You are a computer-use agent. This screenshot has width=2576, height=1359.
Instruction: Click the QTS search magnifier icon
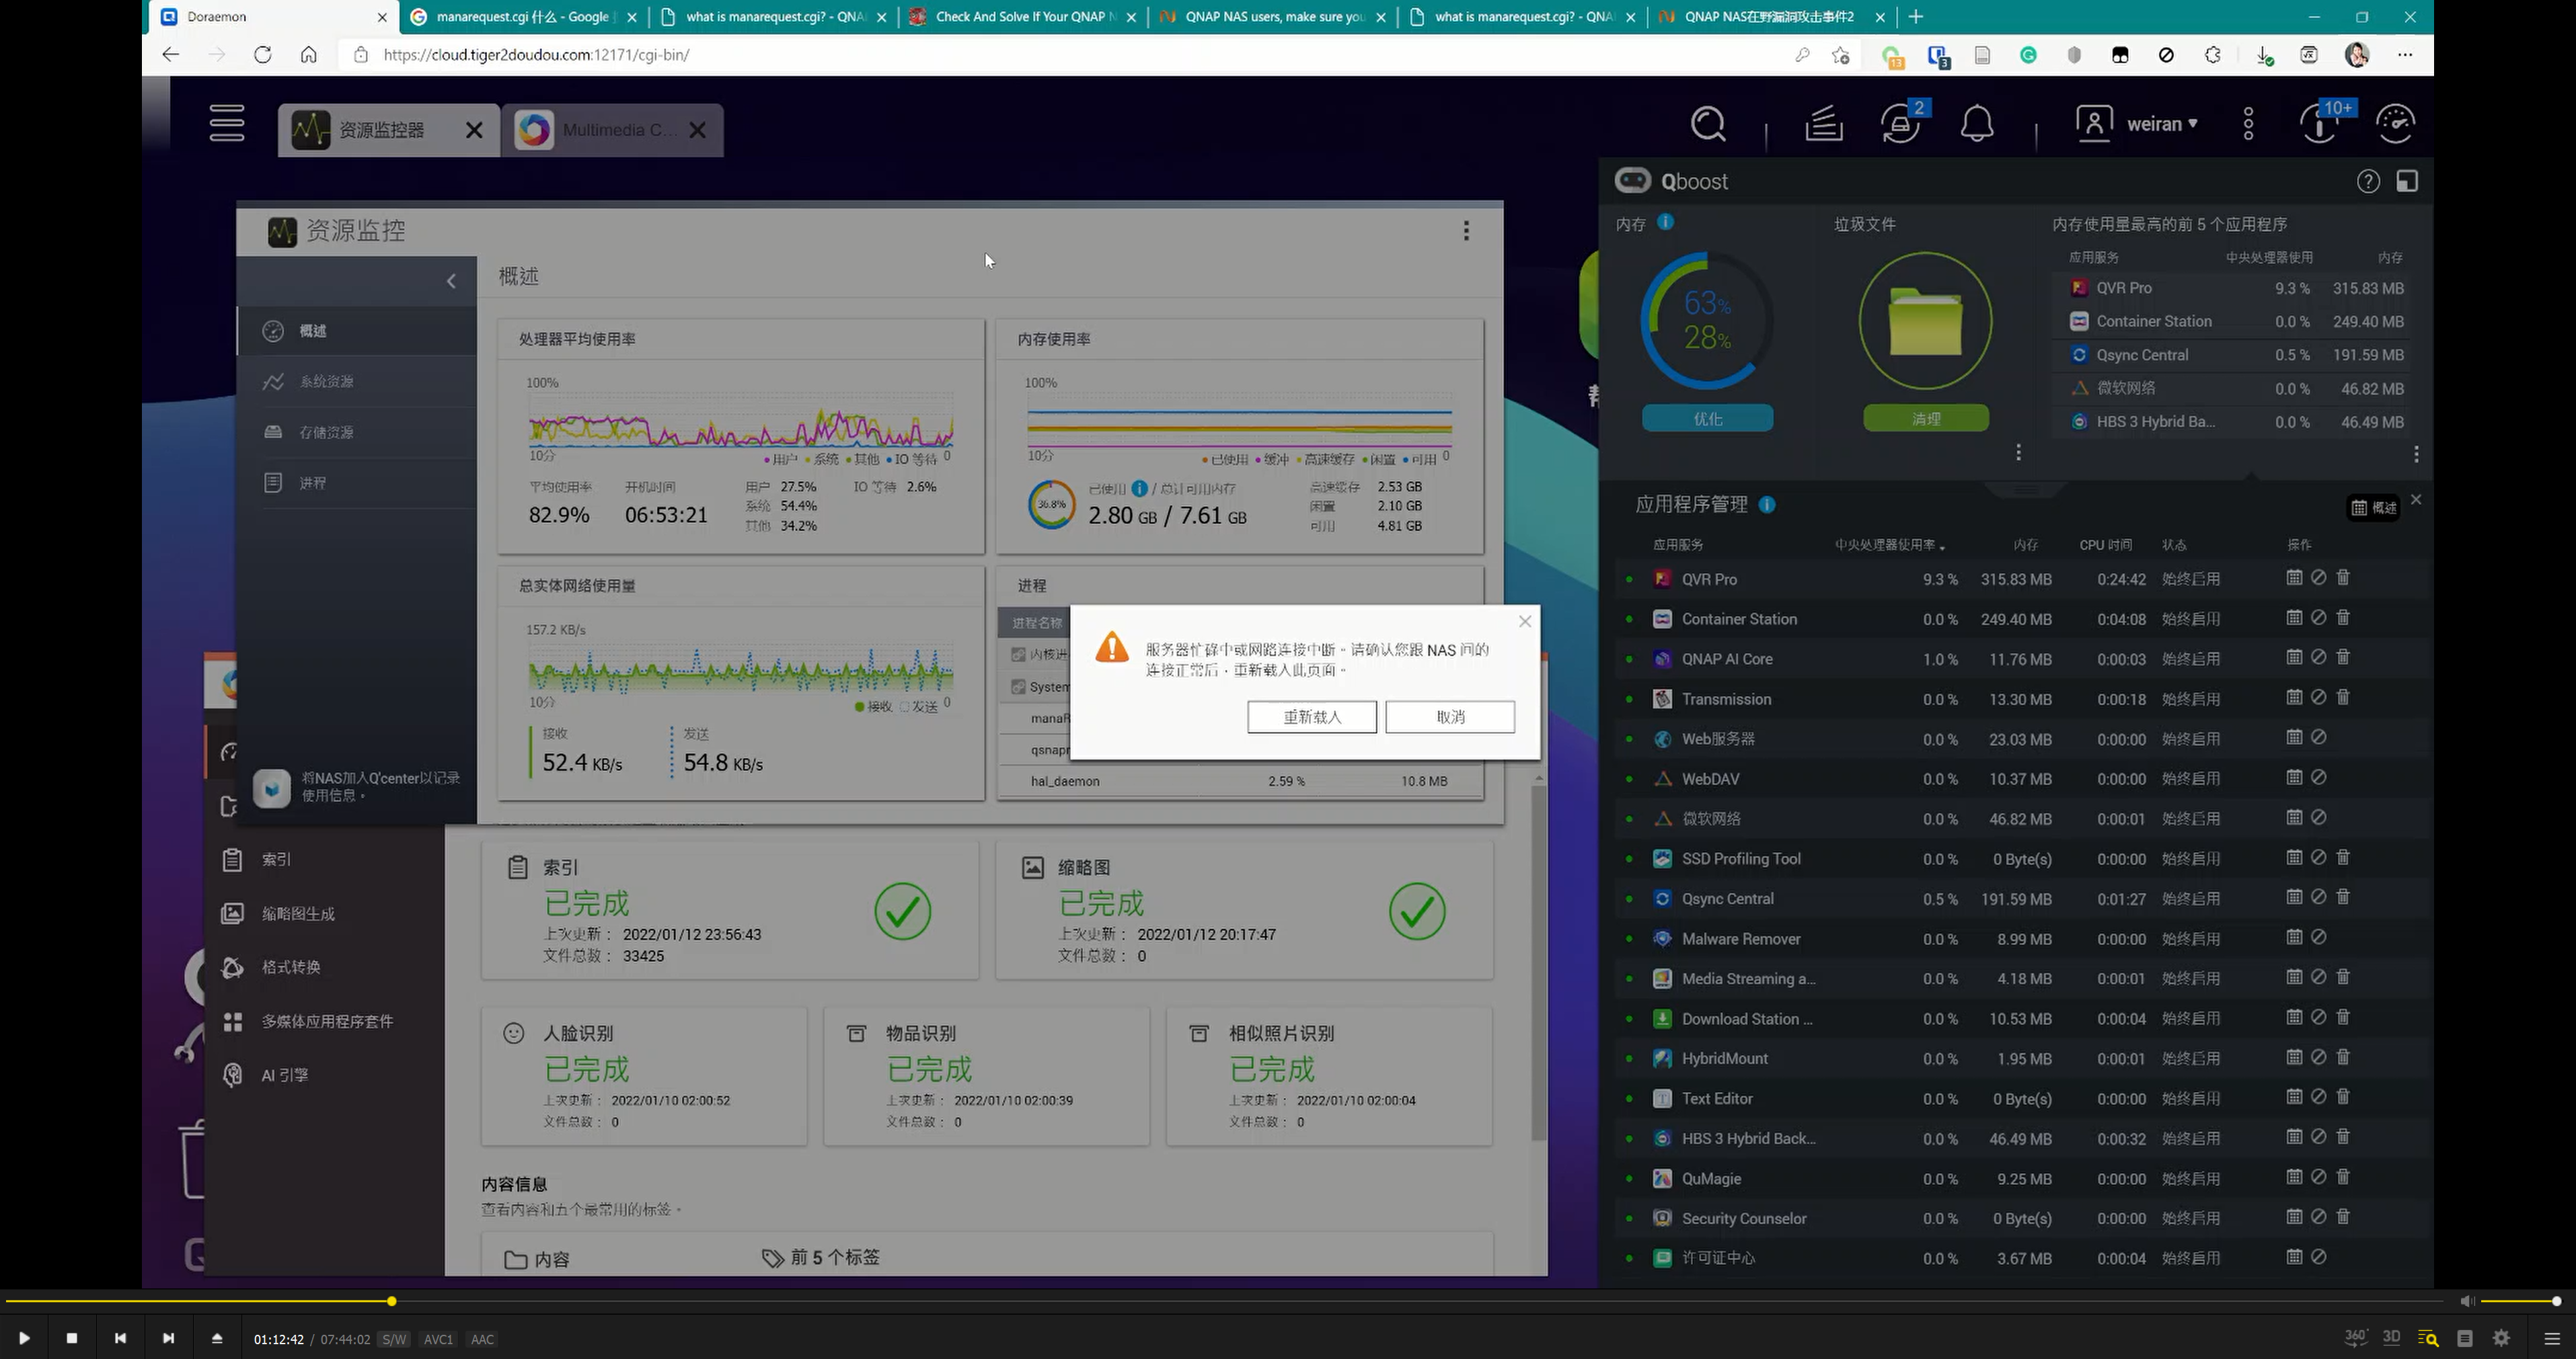1707,125
